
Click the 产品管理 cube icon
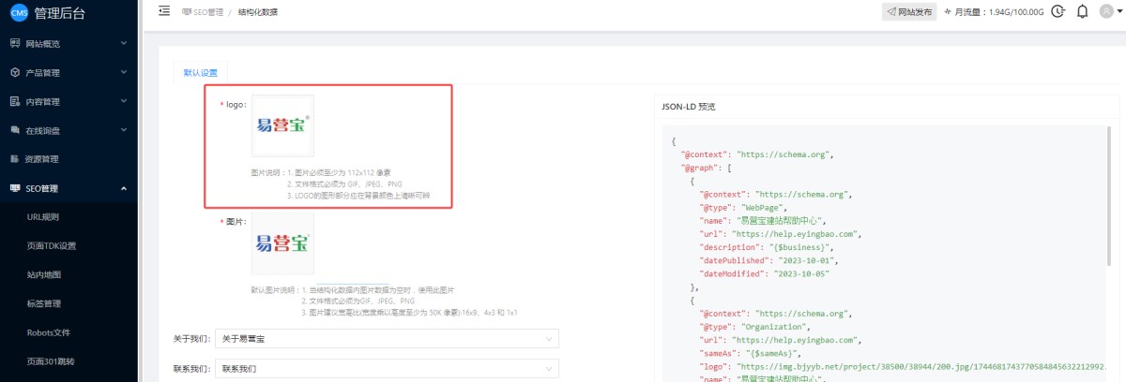[15, 72]
